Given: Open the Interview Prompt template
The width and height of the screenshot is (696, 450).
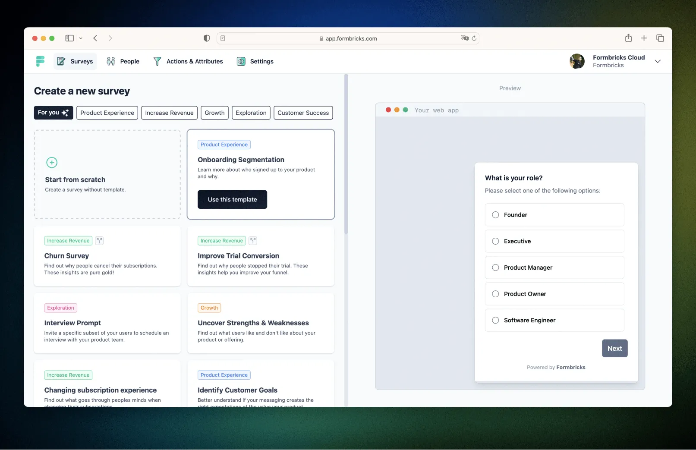Looking at the screenshot, I should tap(107, 323).
